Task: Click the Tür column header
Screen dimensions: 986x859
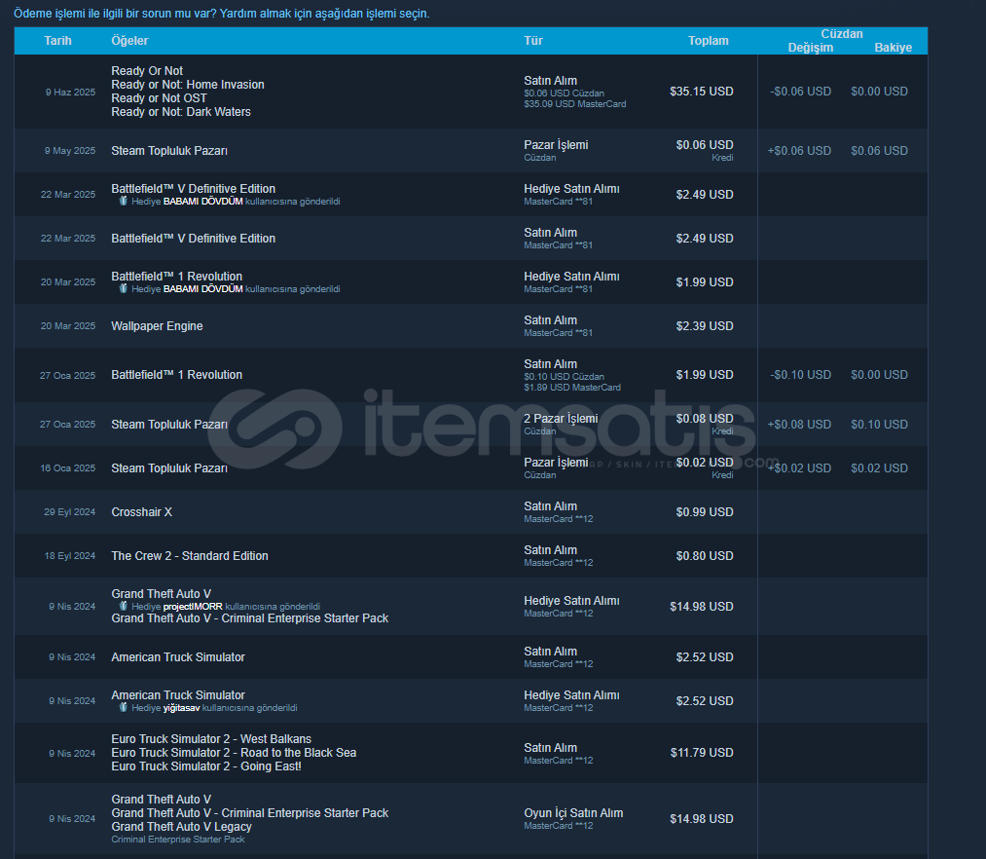Action: [x=533, y=41]
